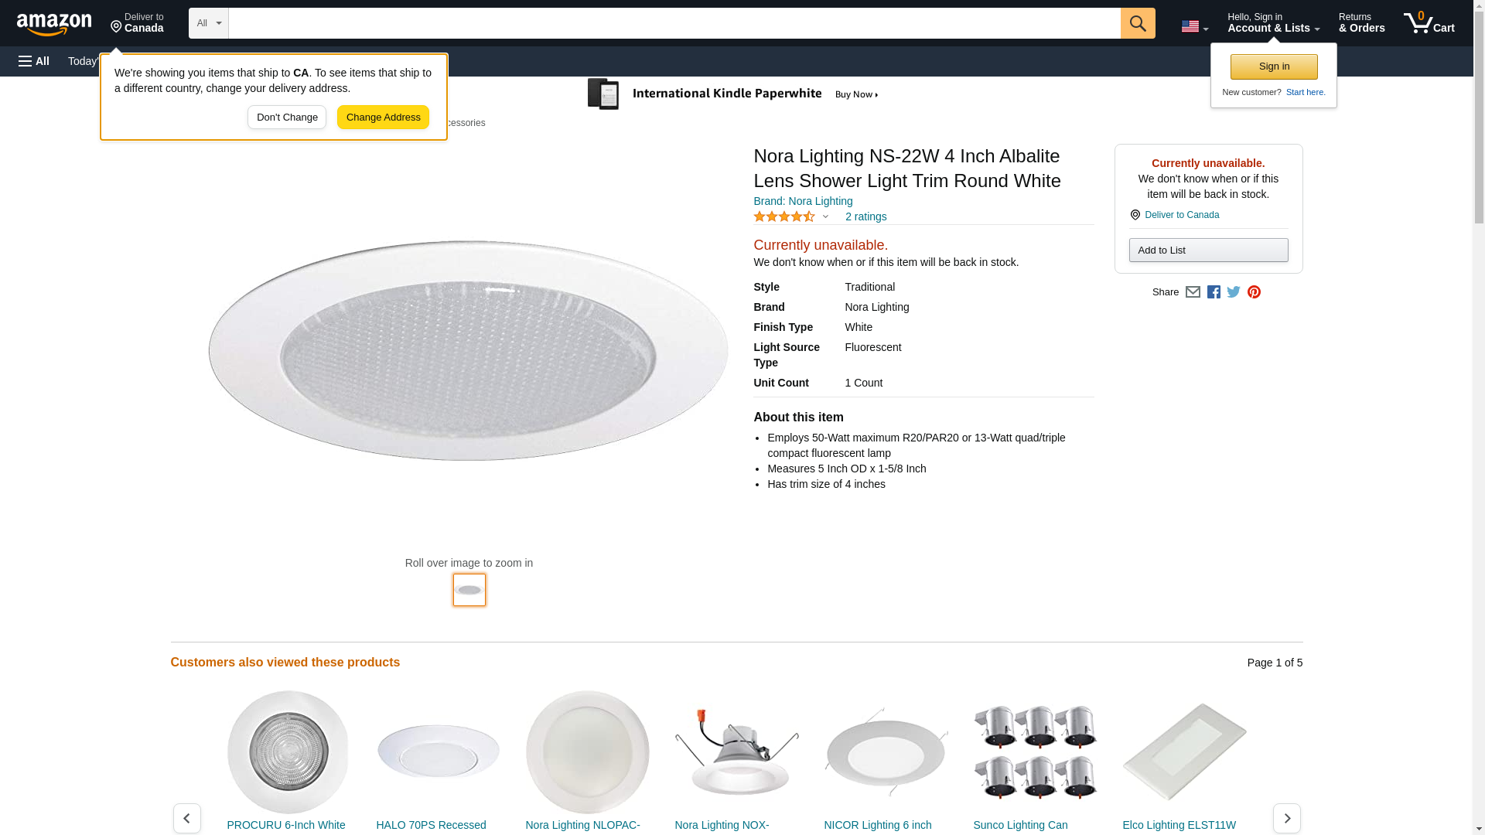Open Account & Lists menu
Viewport: 1485px width, 835px height.
pyautogui.click(x=1273, y=23)
